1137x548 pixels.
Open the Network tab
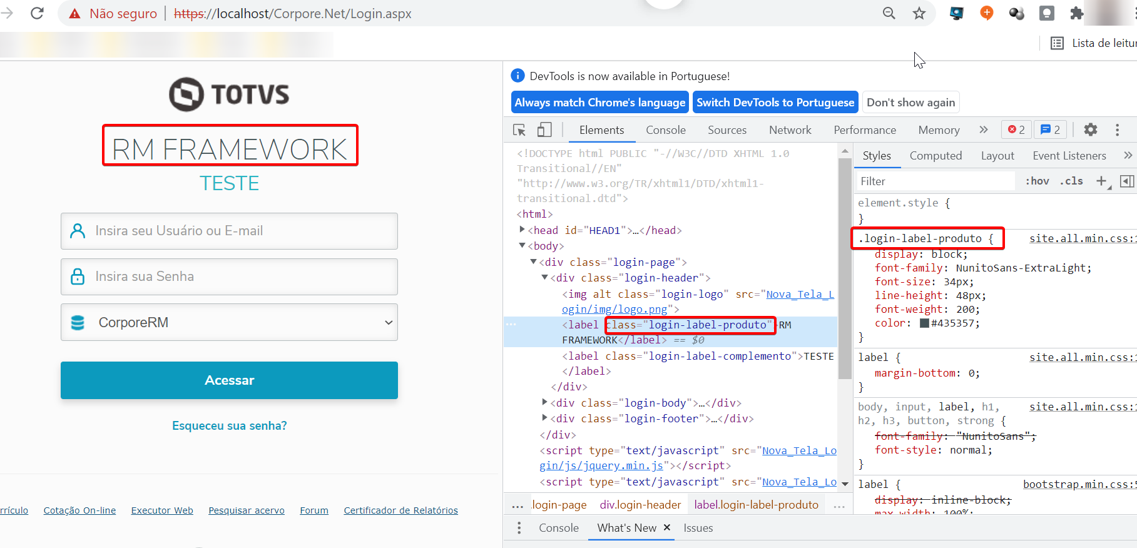790,129
